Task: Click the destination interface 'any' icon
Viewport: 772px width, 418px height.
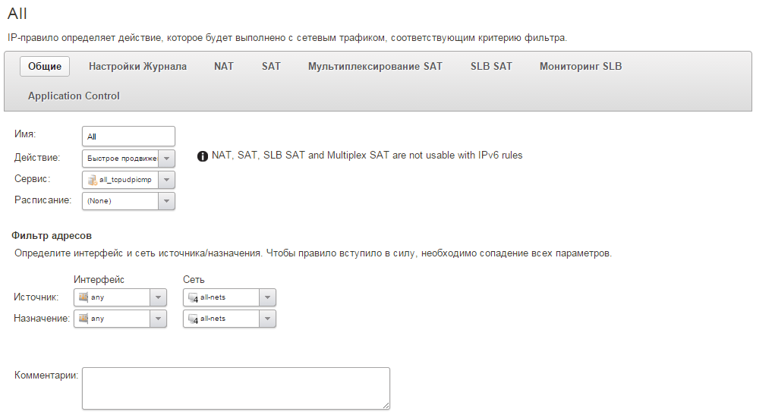Action: click(84, 319)
